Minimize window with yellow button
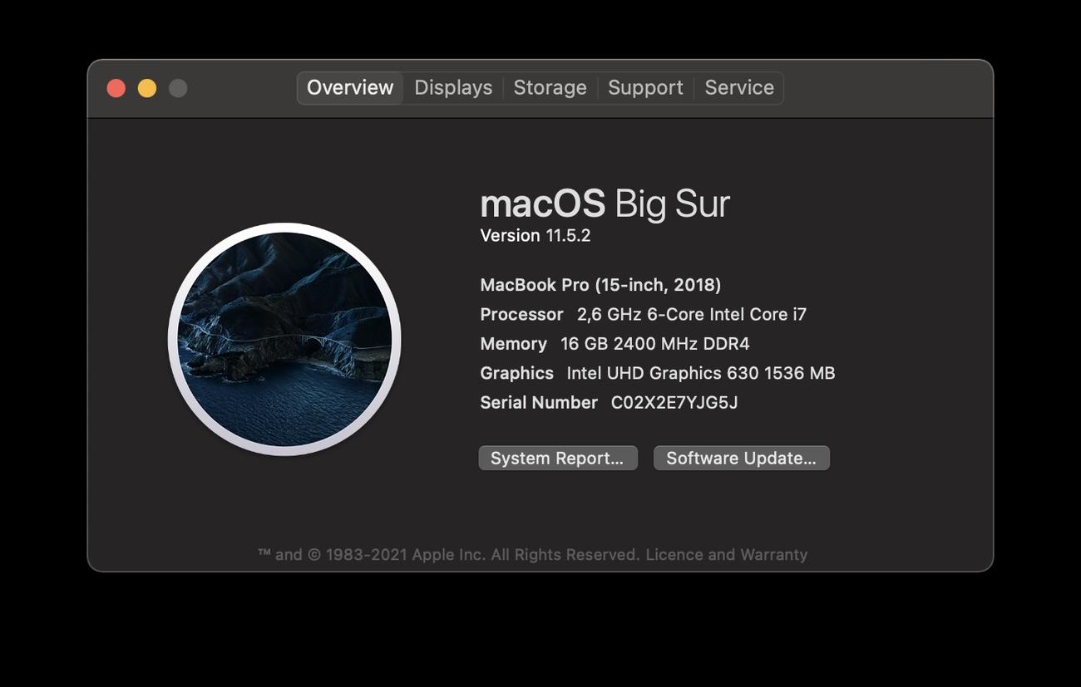Image resolution: width=1081 pixels, height=687 pixels. coord(147,88)
